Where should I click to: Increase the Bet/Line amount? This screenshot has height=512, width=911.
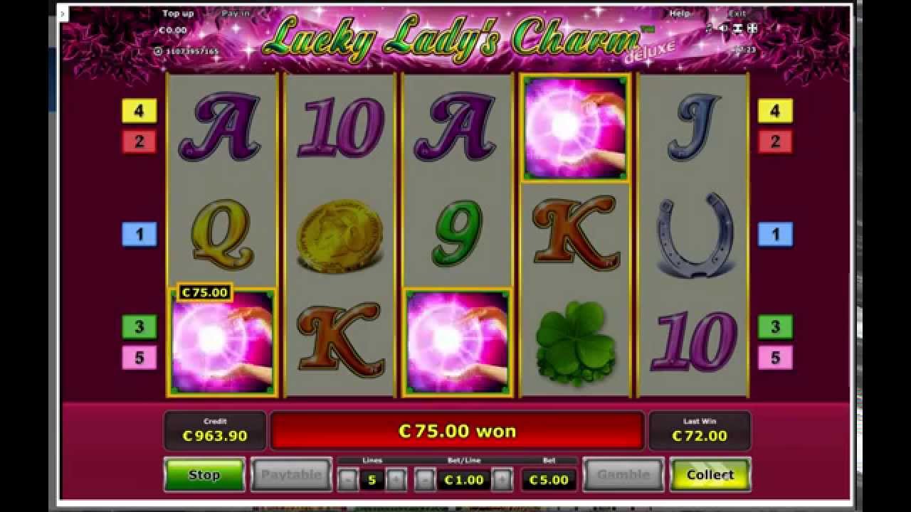(x=502, y=480)
